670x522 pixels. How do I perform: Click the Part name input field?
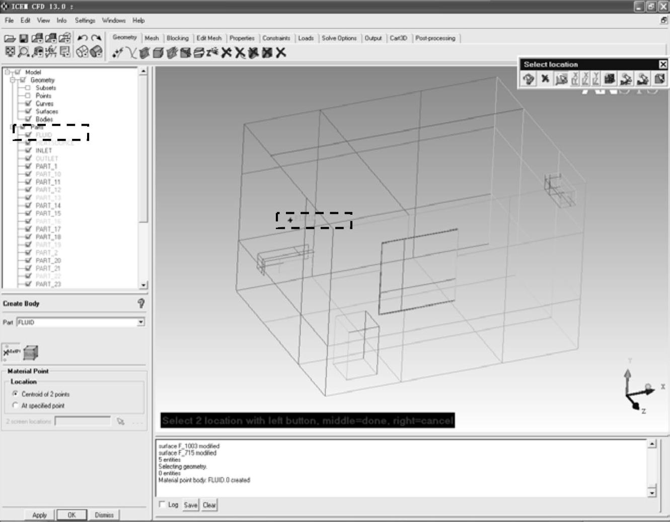point(77,322)
